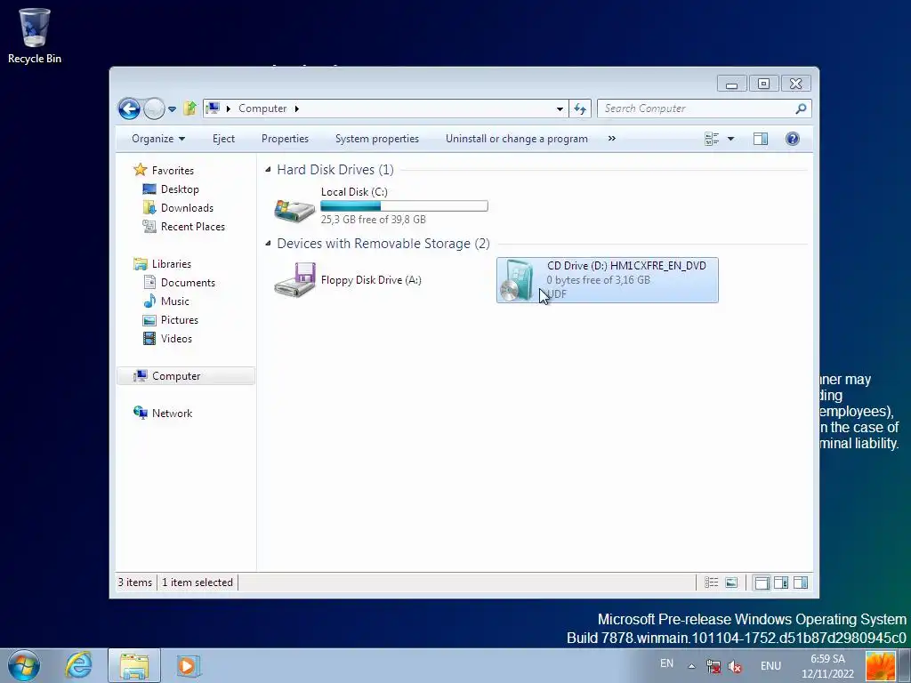Click the Up folder icon

click(189, 108)
